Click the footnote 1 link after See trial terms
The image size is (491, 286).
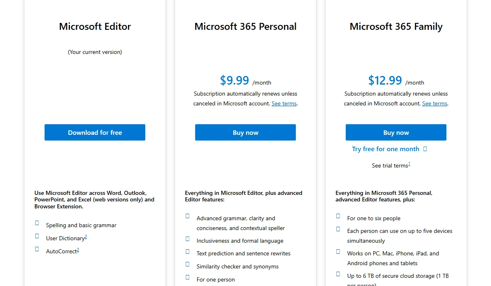(409, 163)
